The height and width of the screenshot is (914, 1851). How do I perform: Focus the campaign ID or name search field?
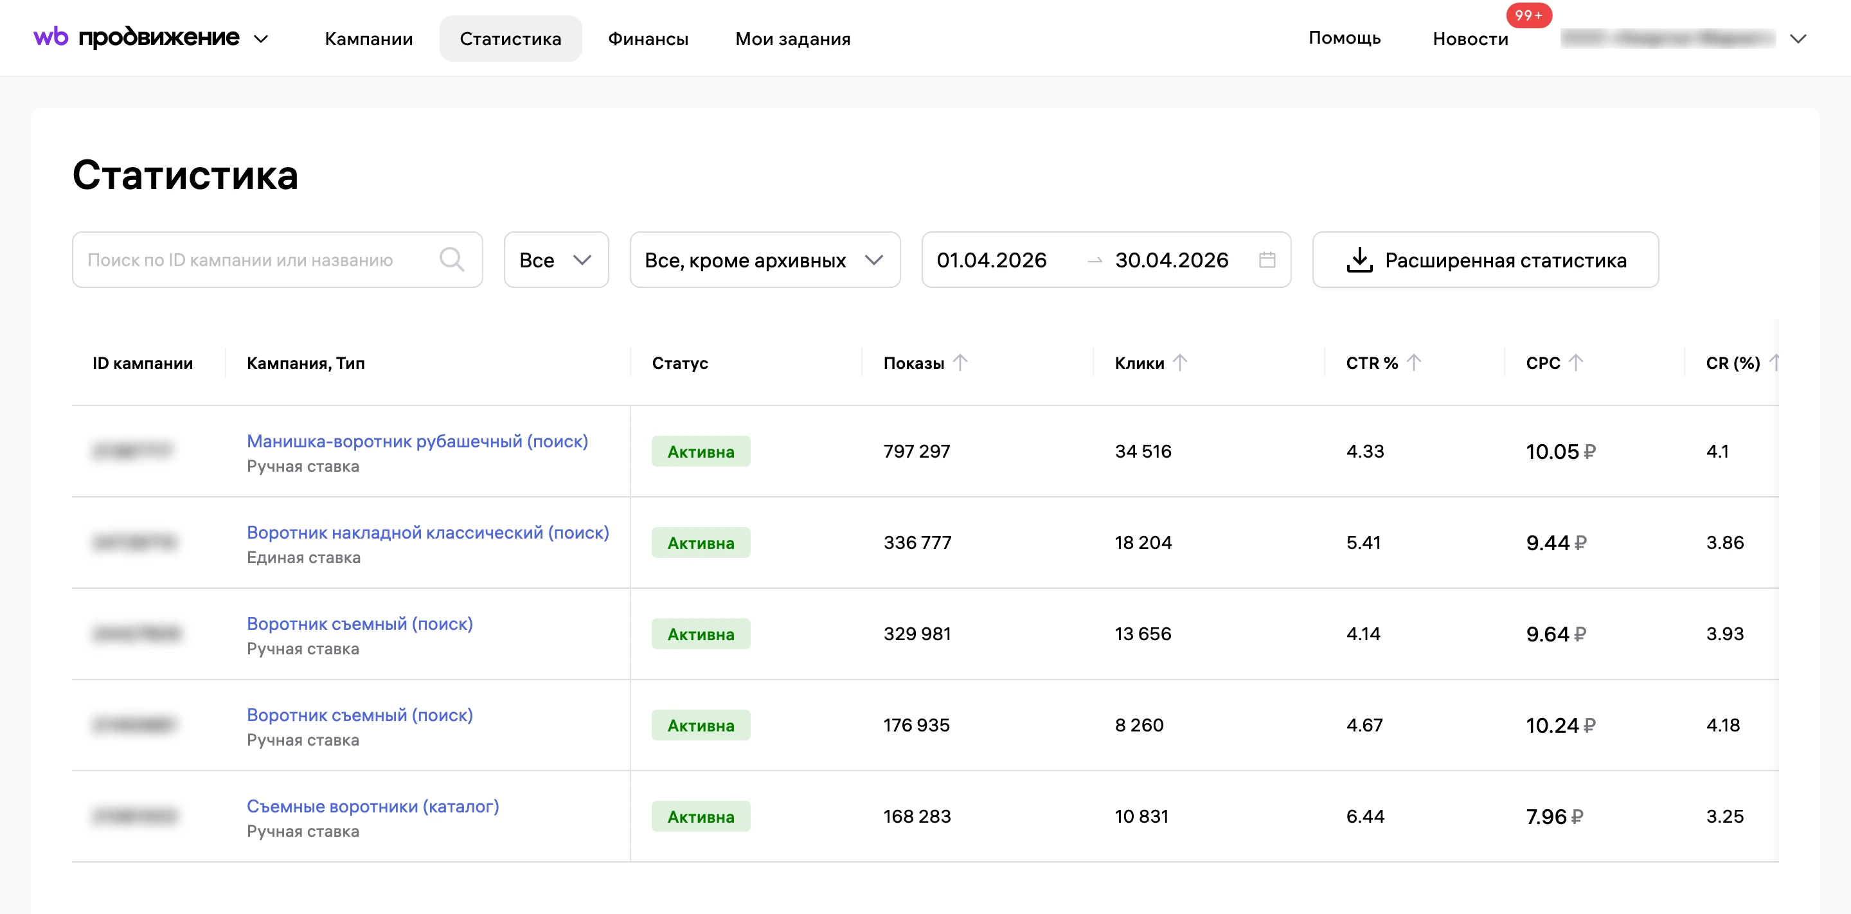(x=278, y=260)
